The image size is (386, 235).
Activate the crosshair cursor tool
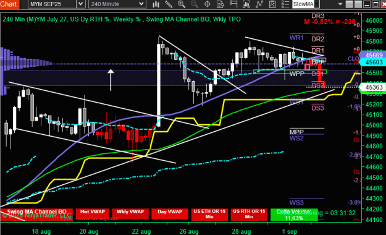click(208, 4)
